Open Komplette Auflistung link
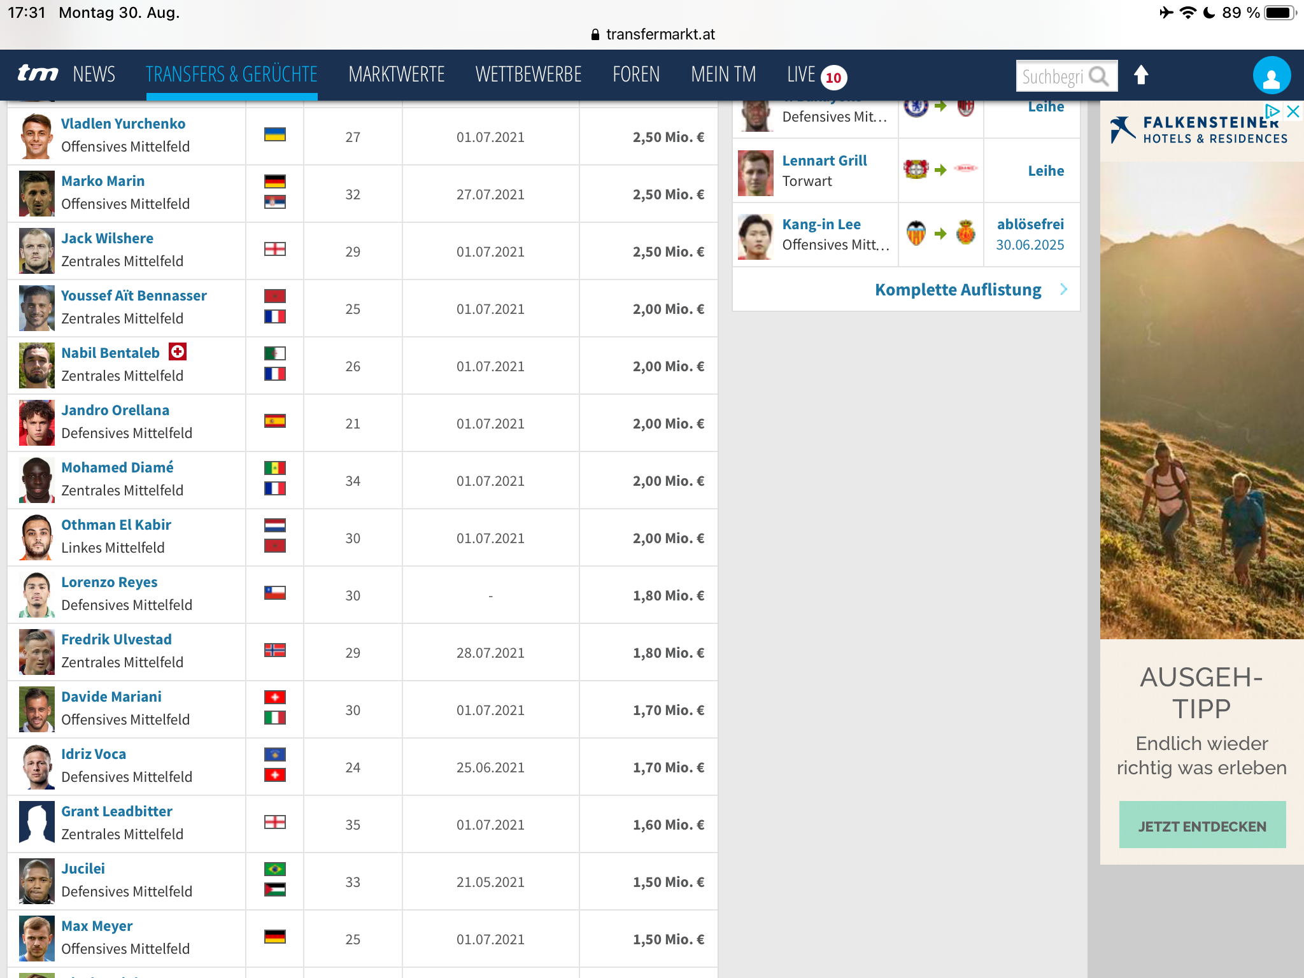 [958, 290]
